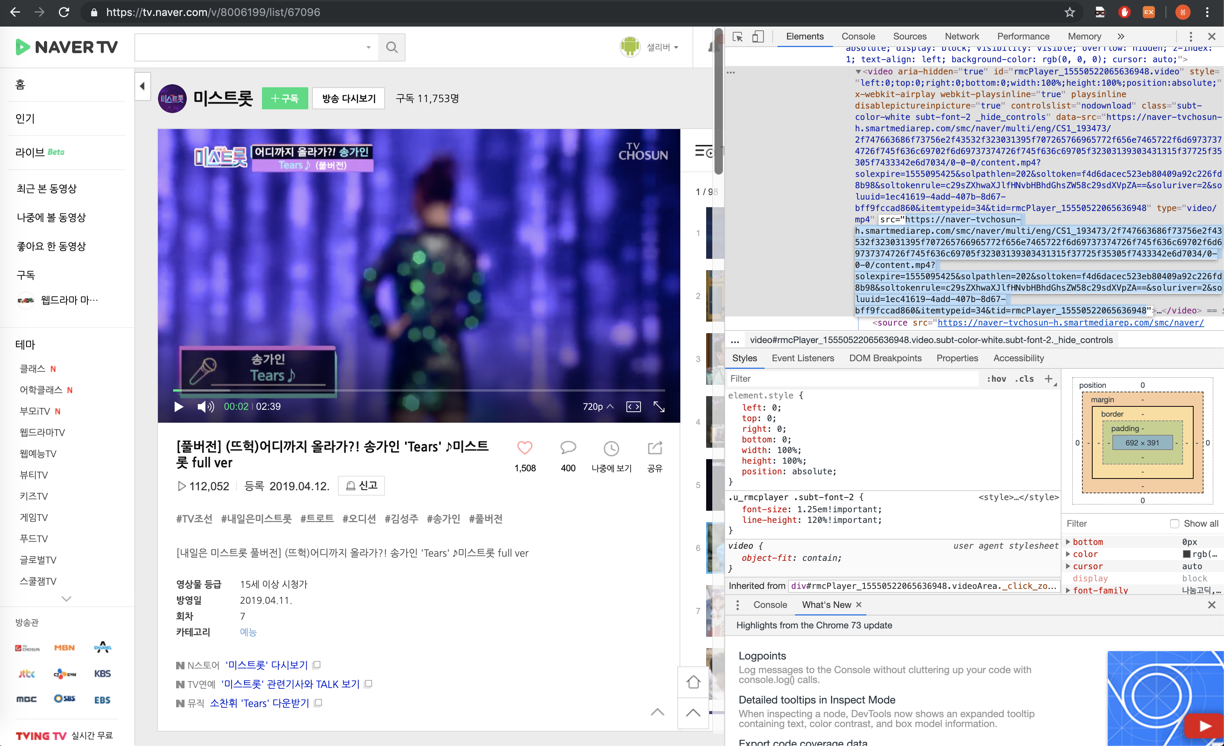Expand the bottom computed property
1224x746 pixels.
(x=1068, y=541)
